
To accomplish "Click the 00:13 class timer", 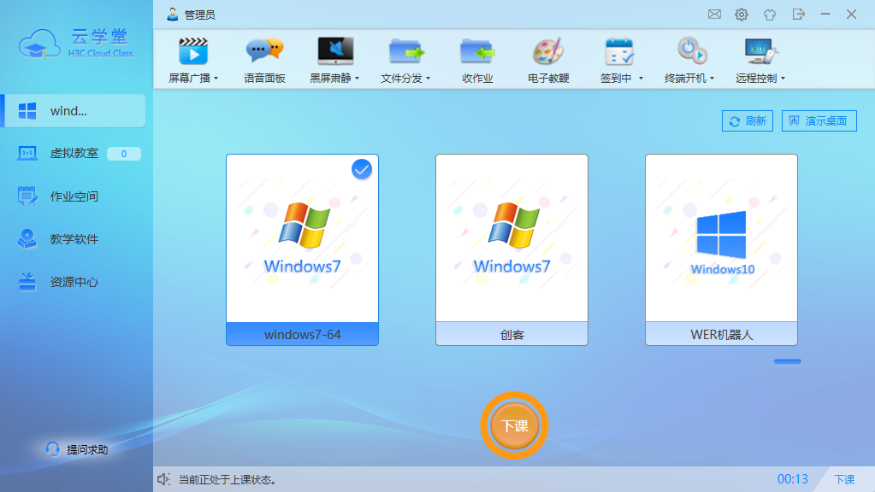I will 793,479.
